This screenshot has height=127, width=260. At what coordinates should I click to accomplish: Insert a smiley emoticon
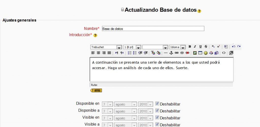(x=206, y=53)
